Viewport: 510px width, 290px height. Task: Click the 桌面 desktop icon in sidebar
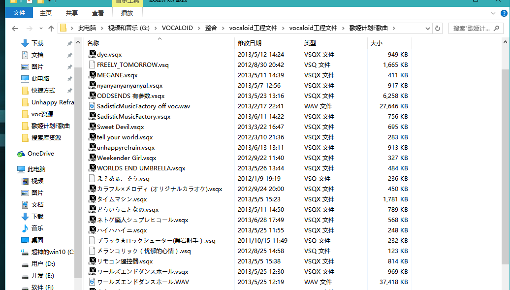pos(25,240)
